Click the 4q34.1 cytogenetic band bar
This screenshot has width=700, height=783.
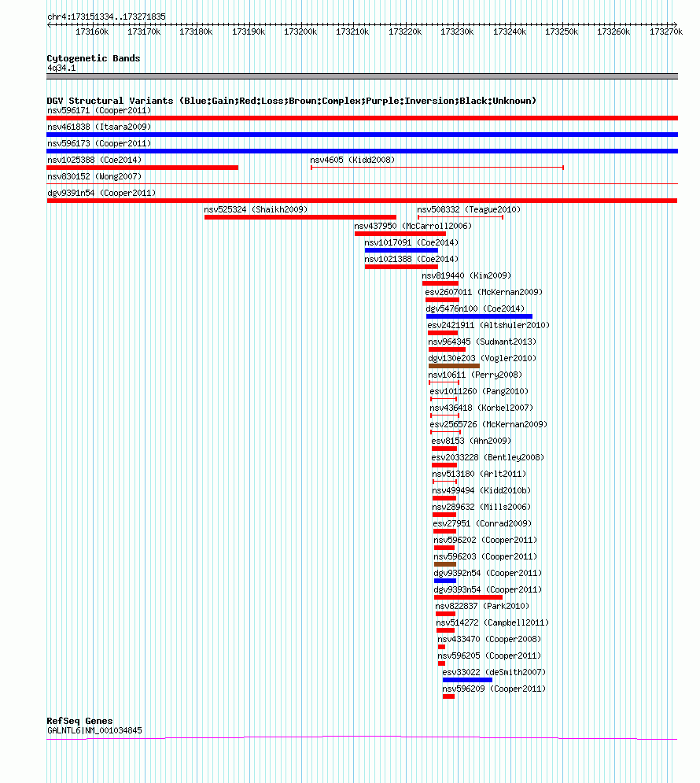pos(363,76)
